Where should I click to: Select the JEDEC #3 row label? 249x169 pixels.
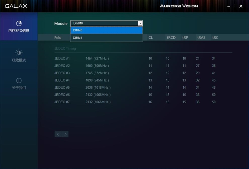[62, 73]
